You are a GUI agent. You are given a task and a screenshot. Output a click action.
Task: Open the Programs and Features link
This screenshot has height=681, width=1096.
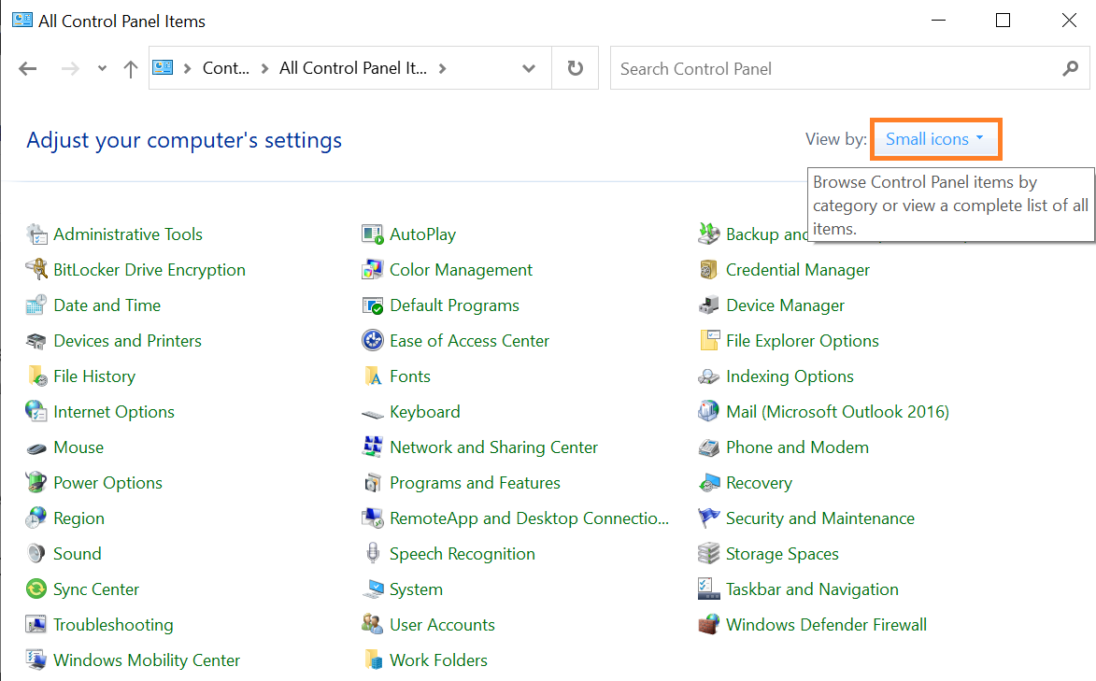(x=475, y=483)
